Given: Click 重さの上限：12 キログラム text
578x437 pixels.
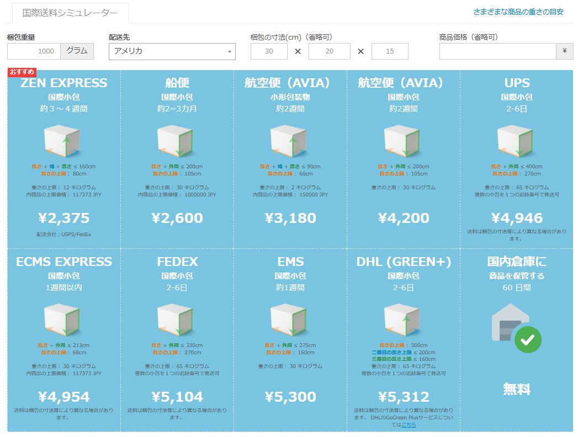Looking at the screenshot, I should click(64, 188).
